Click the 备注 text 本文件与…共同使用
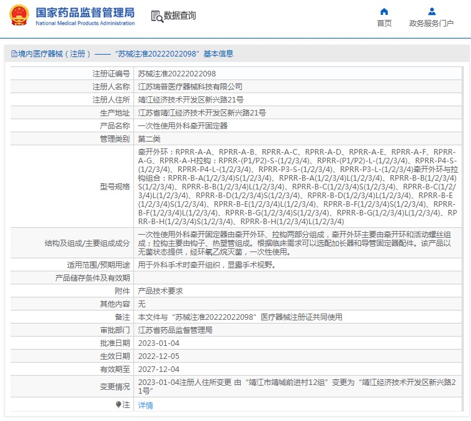The image size is (471, 421). 240,317
